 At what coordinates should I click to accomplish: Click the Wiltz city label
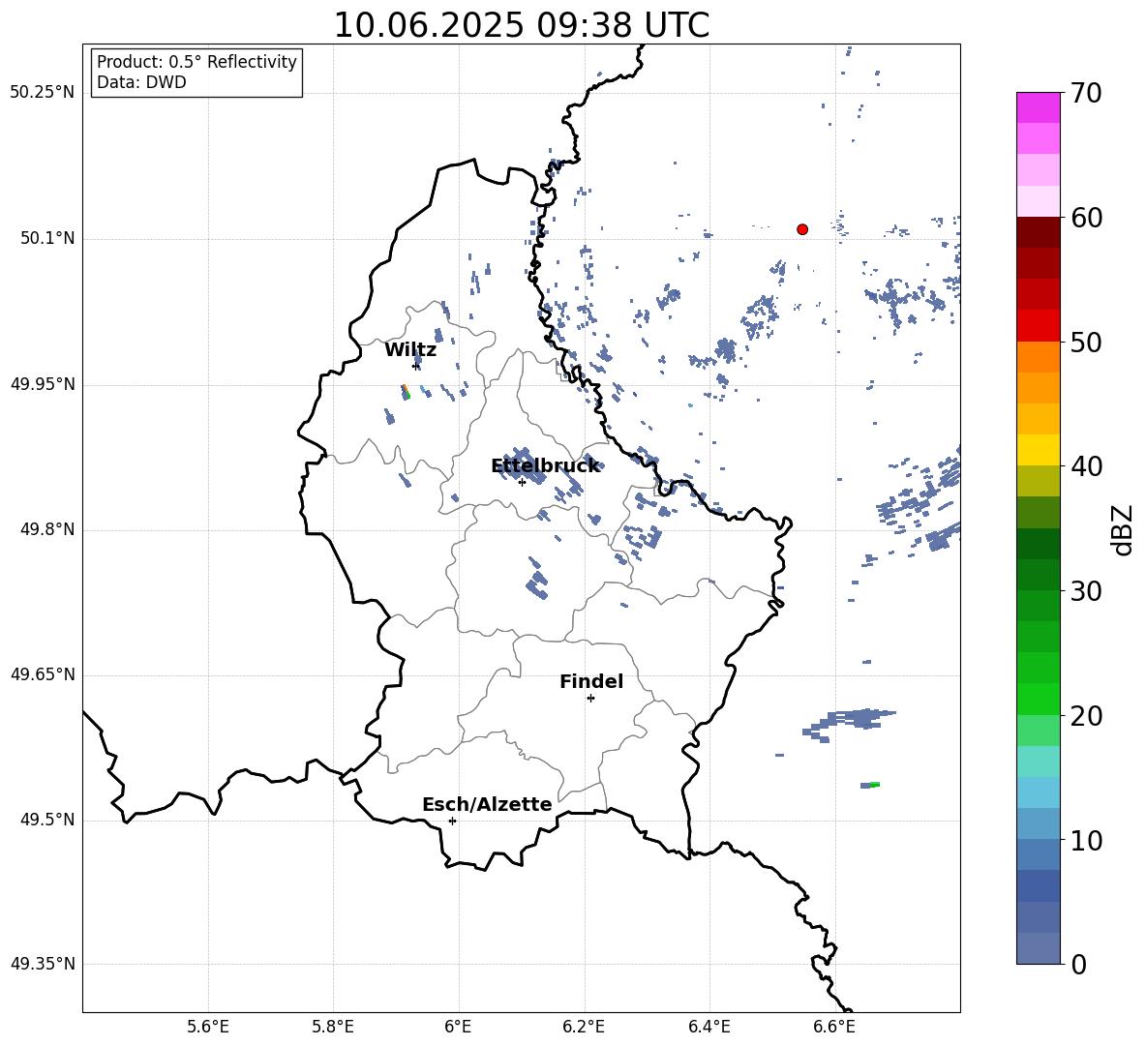coord(410,350)
